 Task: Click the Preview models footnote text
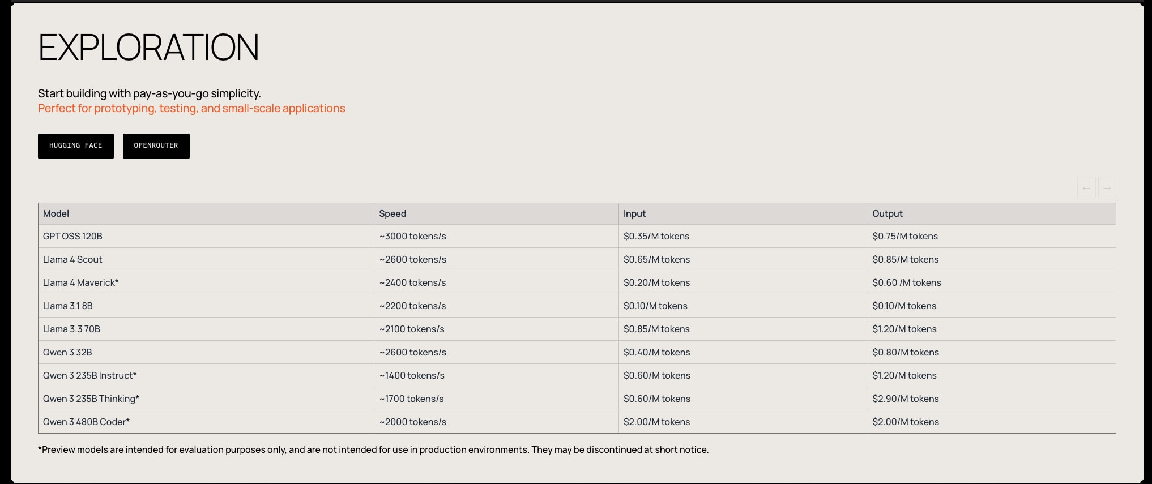[373, 450]
